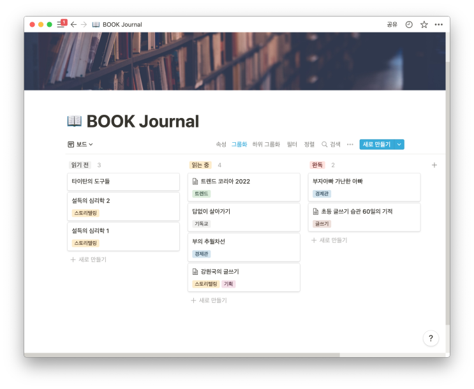Viewport: 474px width, 389px height.
Task: Click the 완독 group label
Action: pos(317,165)
